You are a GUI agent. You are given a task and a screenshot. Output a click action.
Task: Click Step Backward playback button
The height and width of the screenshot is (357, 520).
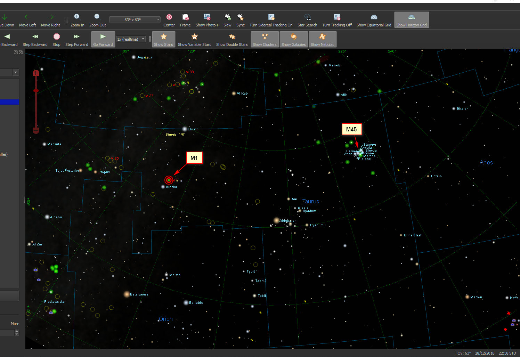pos(35,39)
